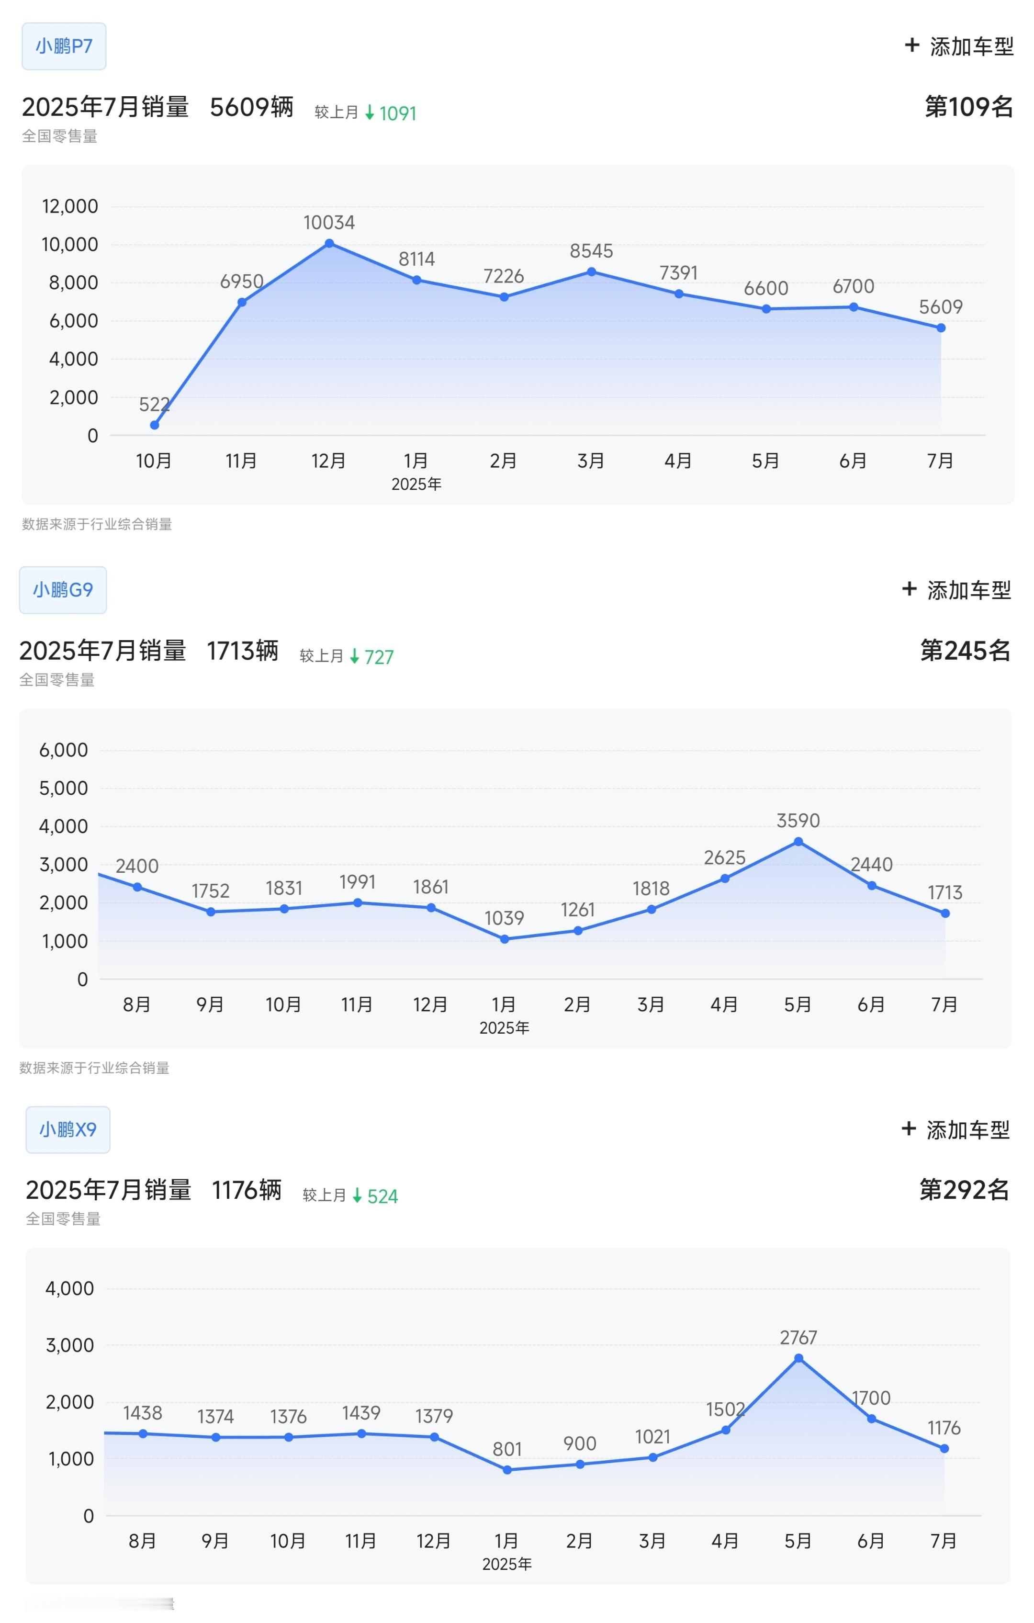
Task: Select the 5609 data point in P7 chart
Action: point(941,328)
